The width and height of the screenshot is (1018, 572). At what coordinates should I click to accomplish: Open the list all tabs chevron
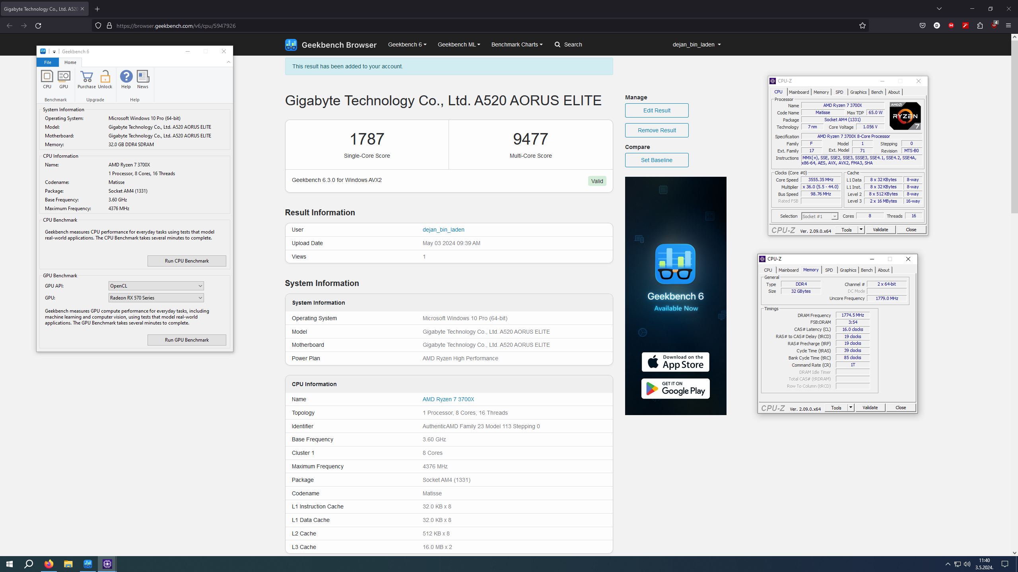939,9
